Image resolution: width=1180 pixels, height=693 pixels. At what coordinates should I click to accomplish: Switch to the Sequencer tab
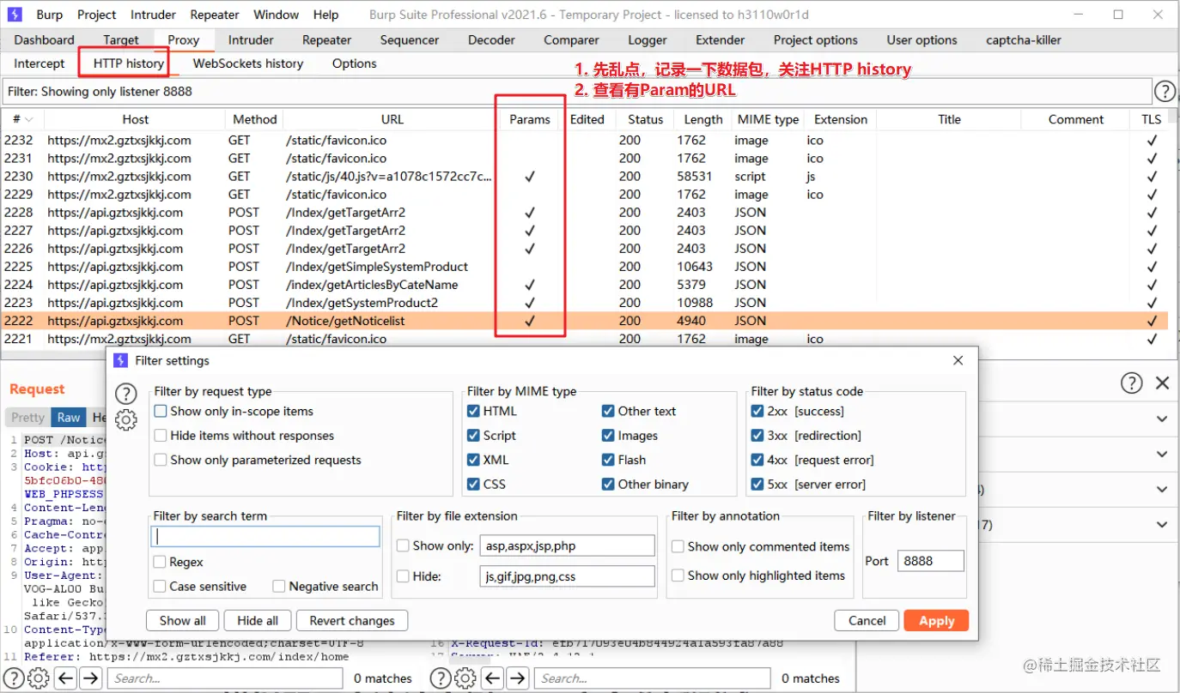410,39
